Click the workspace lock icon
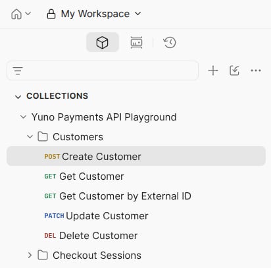 coord(51,14)
